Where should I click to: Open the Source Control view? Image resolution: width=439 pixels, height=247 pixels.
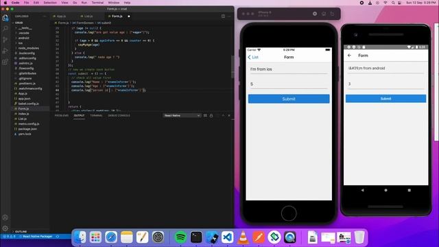click(x=5, y=40)
